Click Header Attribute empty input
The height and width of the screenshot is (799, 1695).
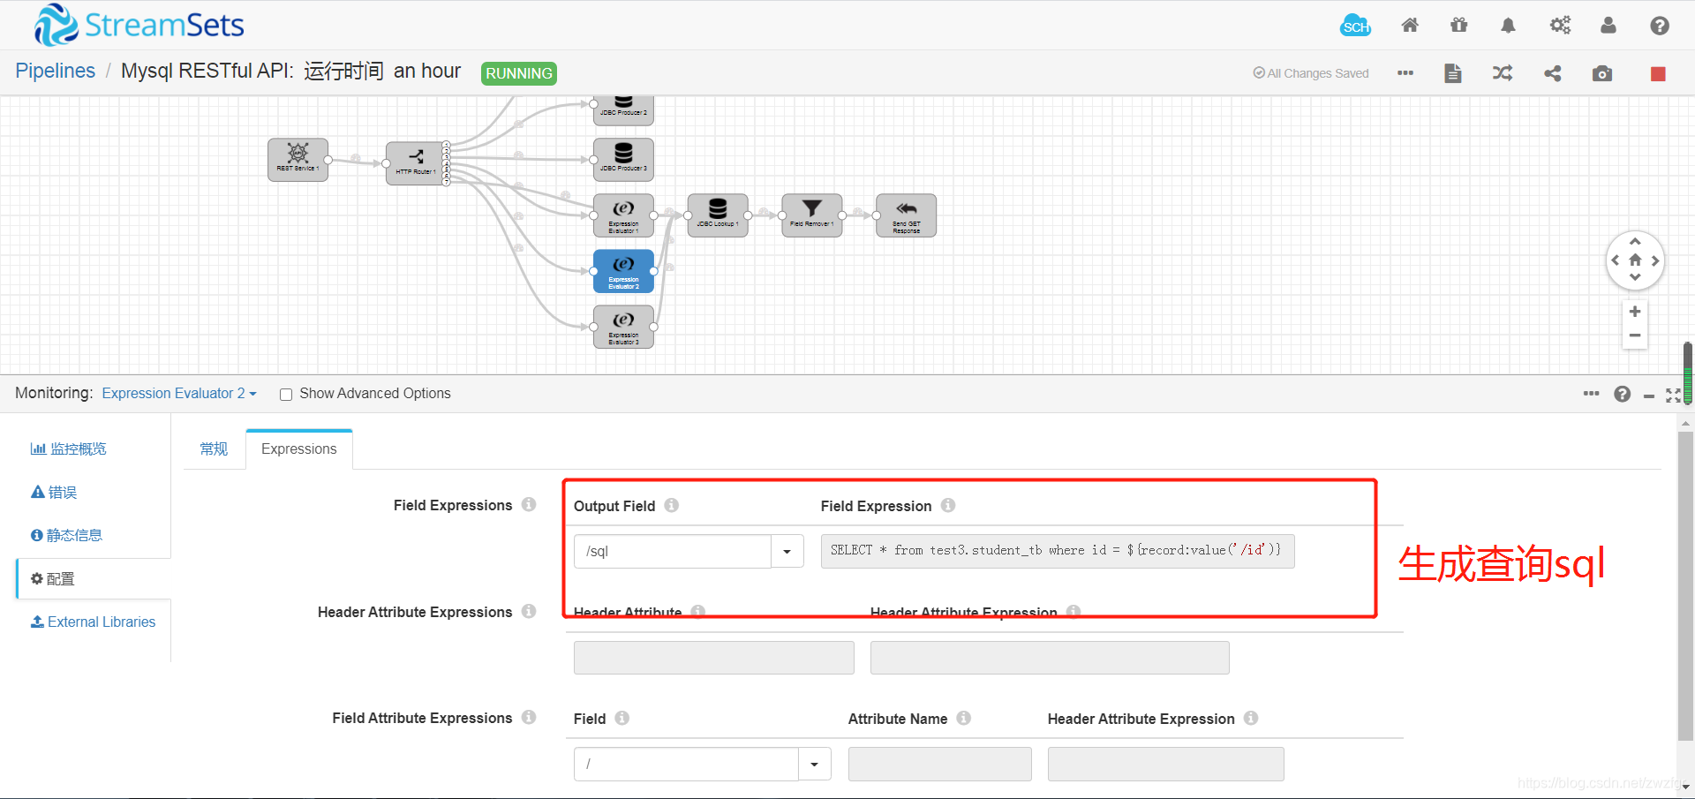[714, 658]
